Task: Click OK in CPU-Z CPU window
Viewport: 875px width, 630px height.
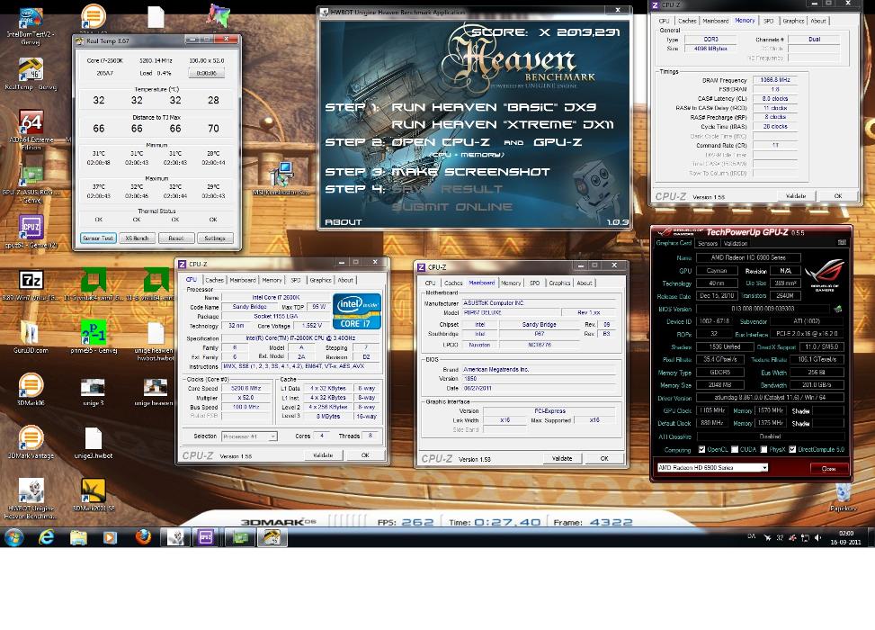Action: [x=365, y=455]
